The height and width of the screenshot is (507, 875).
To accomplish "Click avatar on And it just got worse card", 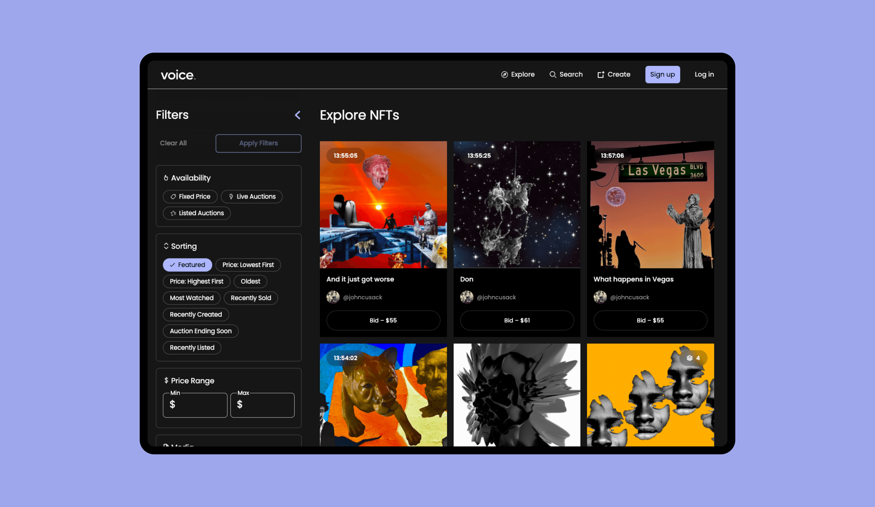I will [x=333, y=297].
